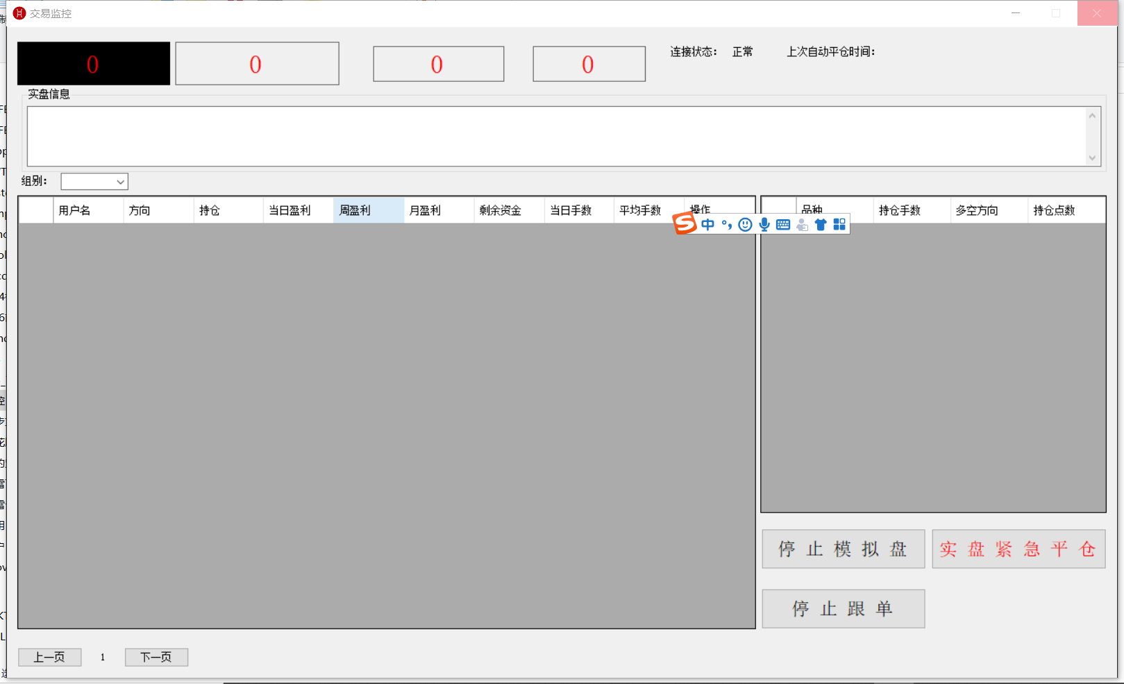Click the 方向 column header

click(x=158, y=210)
